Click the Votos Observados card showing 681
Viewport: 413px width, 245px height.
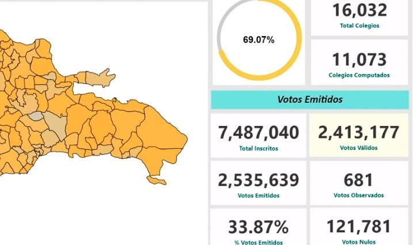coord(359,183)
